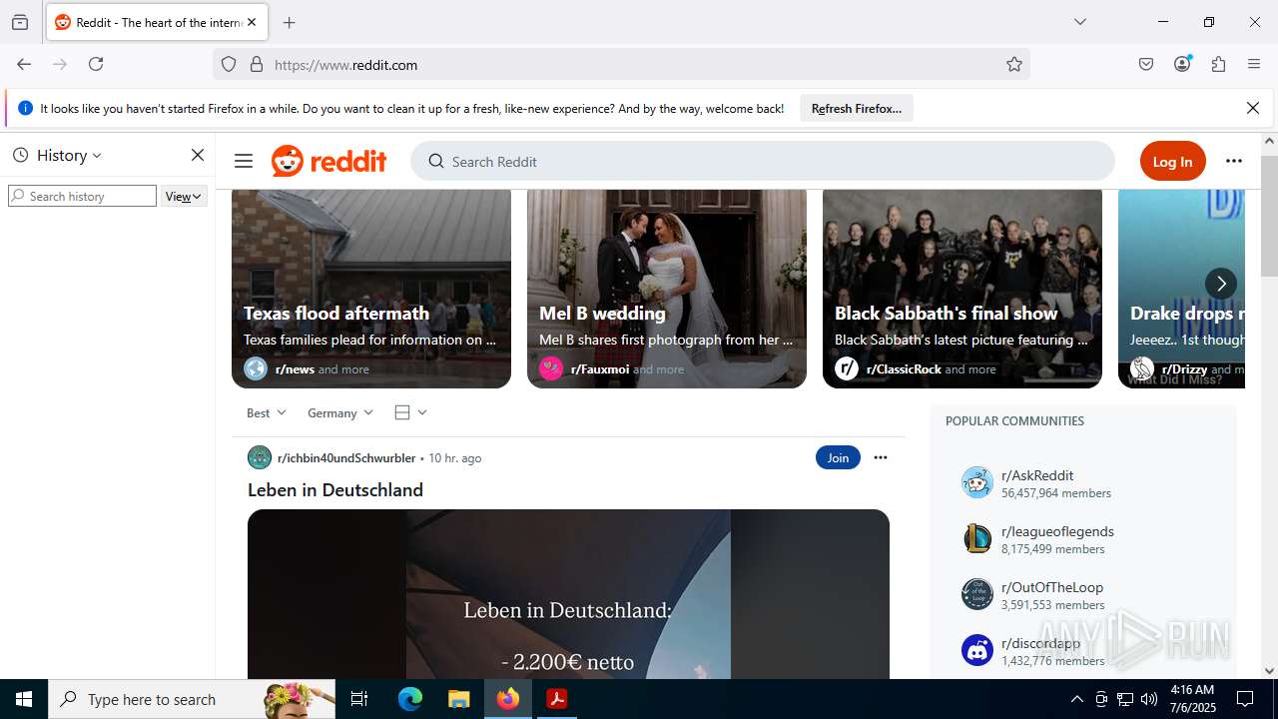Open Black Sabbath's final show card

[x=962, y=289]
